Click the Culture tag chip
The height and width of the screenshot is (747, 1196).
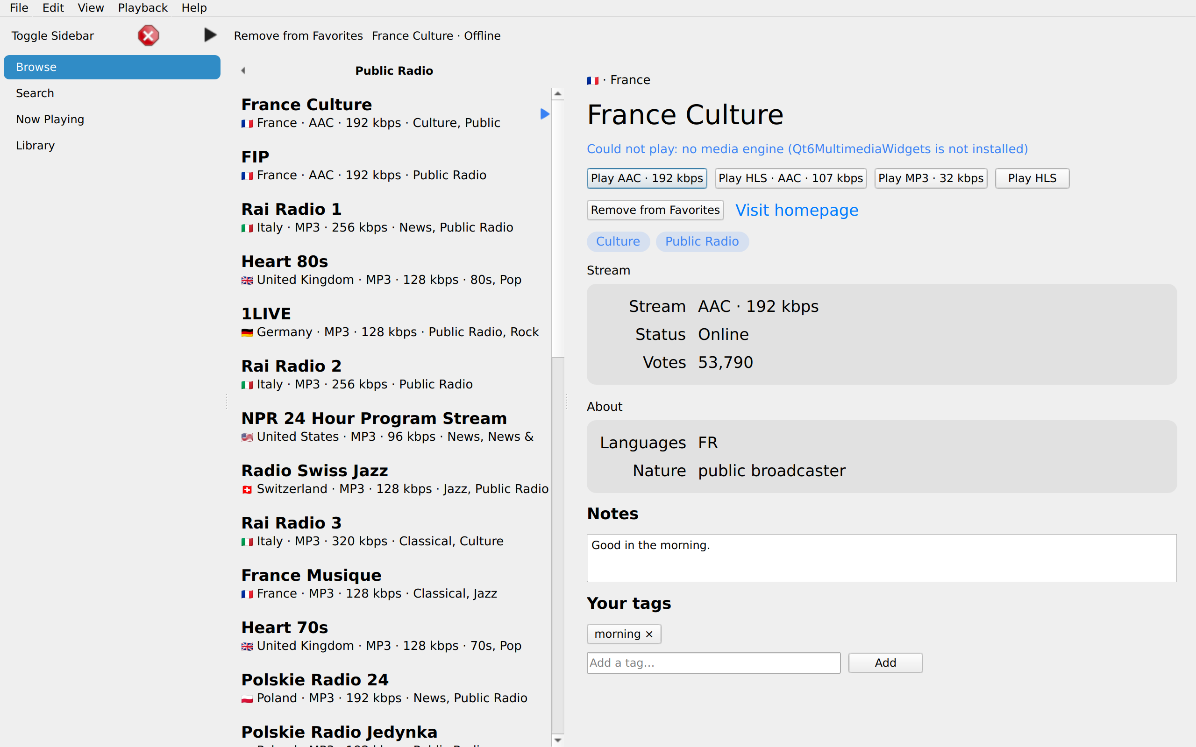pyautogui.click(x=618, y=241)
